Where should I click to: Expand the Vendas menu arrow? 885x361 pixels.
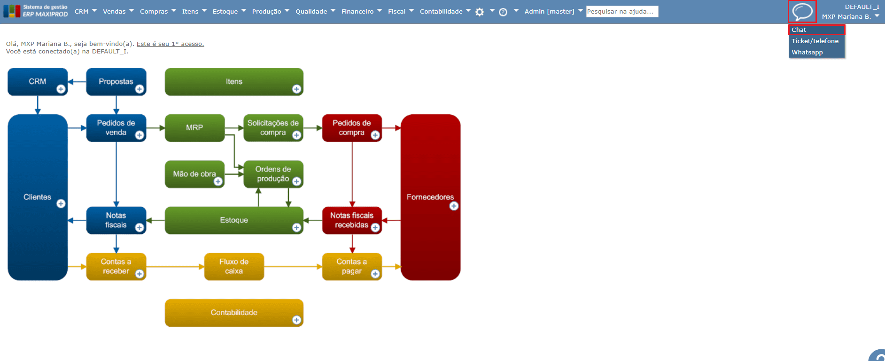pyautogui.click(x=132, y=10)
